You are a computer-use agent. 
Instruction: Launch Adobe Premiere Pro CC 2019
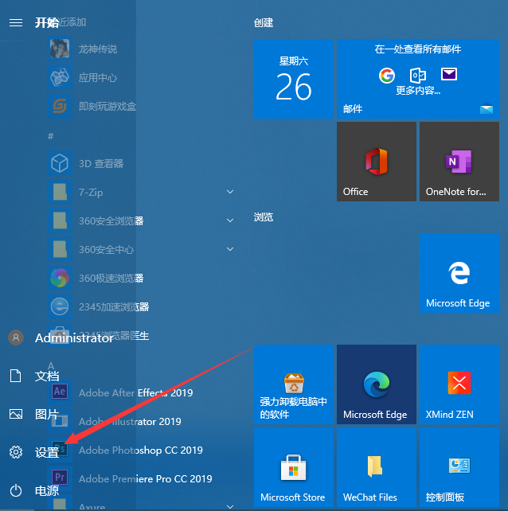coord(145,478)
